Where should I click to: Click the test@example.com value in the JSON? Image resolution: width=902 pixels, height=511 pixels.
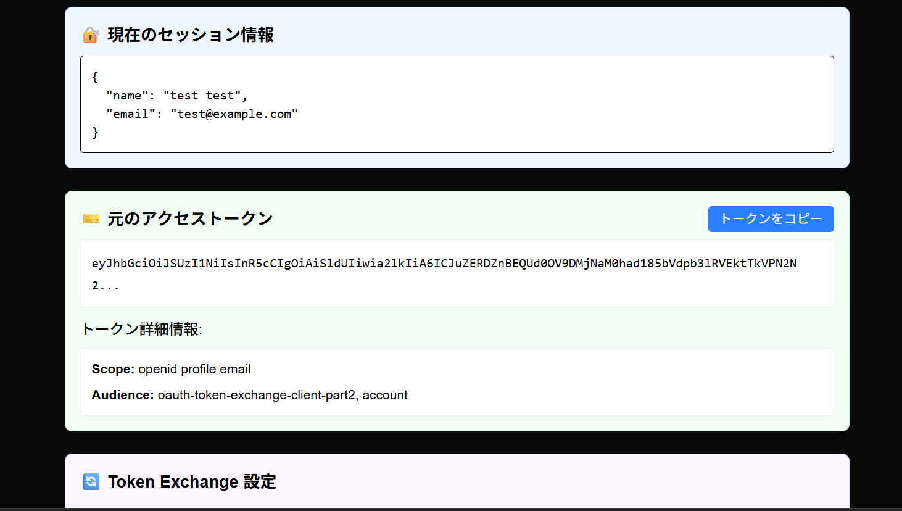[x=234, y=114]
